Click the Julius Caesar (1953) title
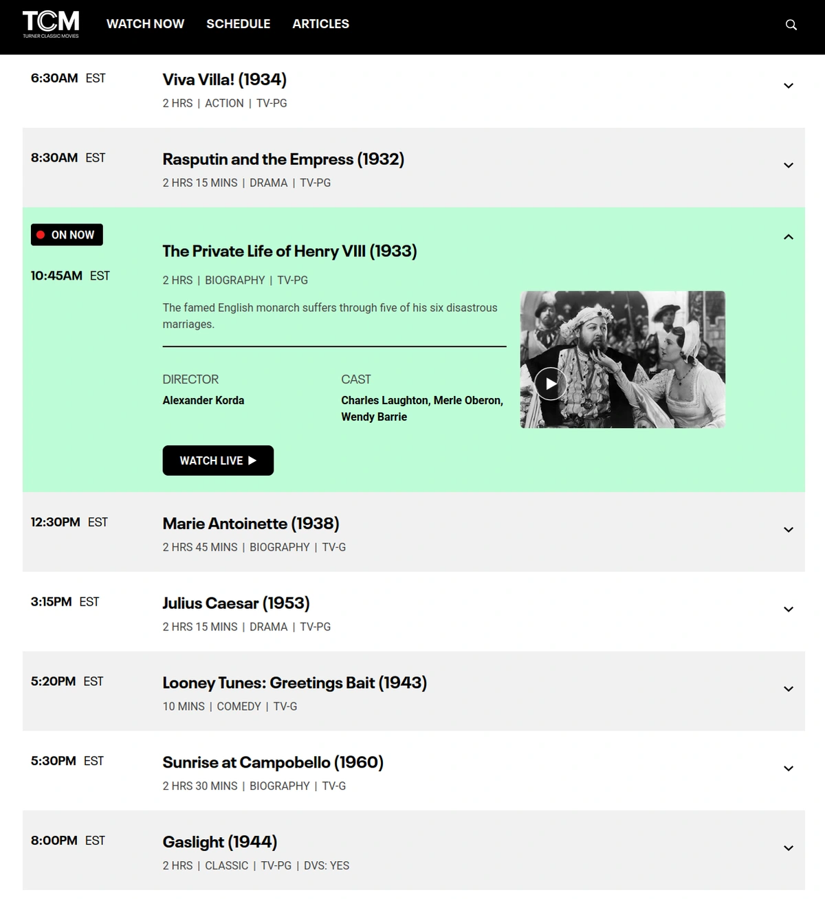Image resolution: width=825 pixels, height=899 pixels. pyautogui.click(x=236, y=603)
